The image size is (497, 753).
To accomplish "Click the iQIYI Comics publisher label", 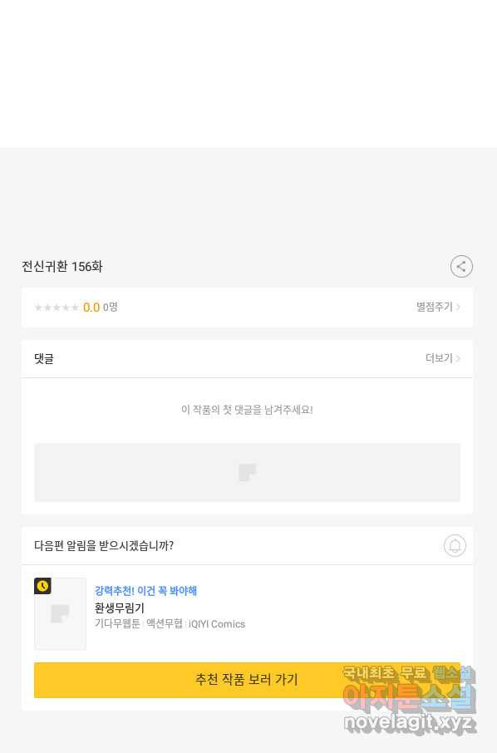I will click(217, 624).
